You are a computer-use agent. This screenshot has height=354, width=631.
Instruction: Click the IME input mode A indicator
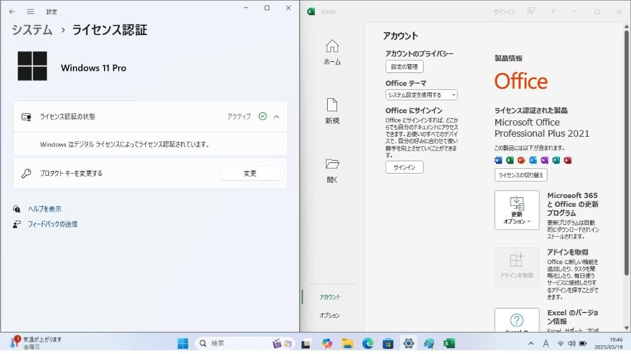pyautogui.click(x=546, y=343)
